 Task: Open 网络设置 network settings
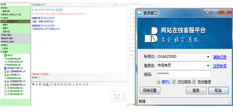[150, 90]
